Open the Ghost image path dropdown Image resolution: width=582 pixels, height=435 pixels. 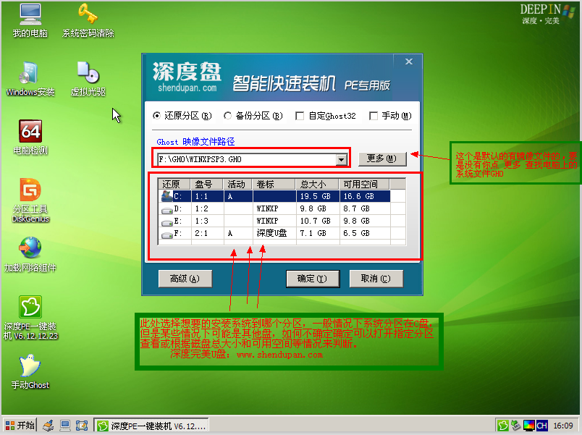(341, 159)
